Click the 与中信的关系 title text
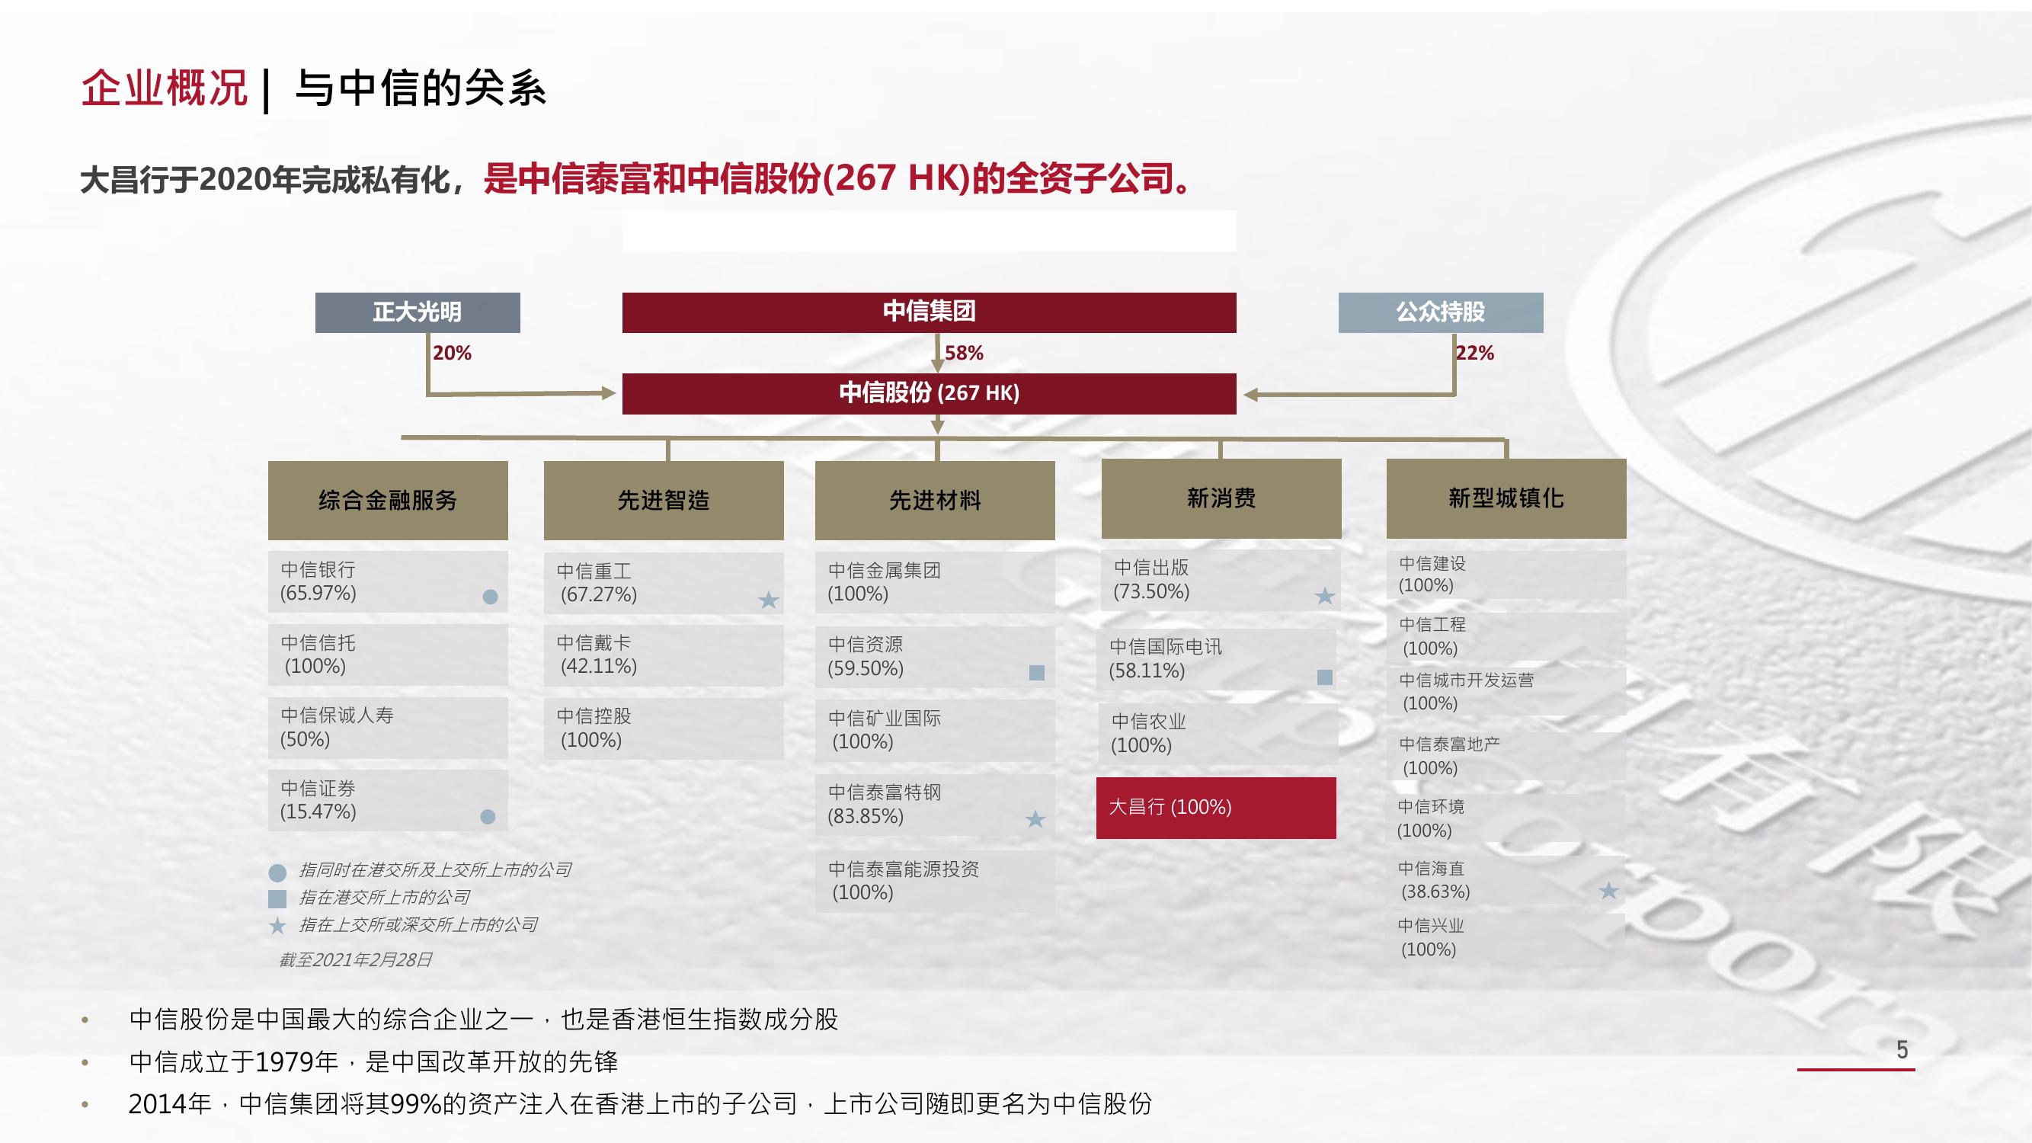This screenshot has height=1143, width=2032. [421, 88]
